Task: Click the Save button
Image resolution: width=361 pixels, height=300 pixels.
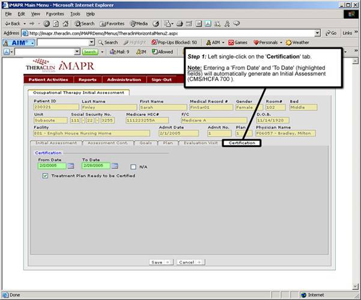Action: click(162, 262)
